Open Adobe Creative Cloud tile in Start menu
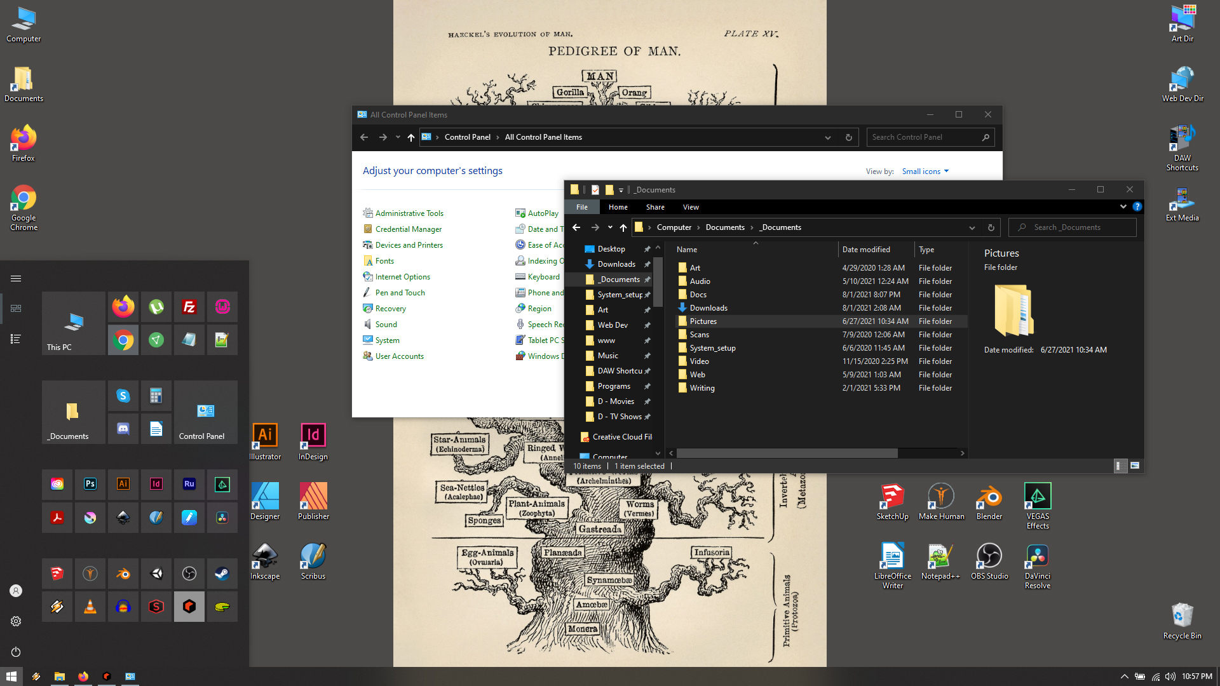 [x=57, y=484]
